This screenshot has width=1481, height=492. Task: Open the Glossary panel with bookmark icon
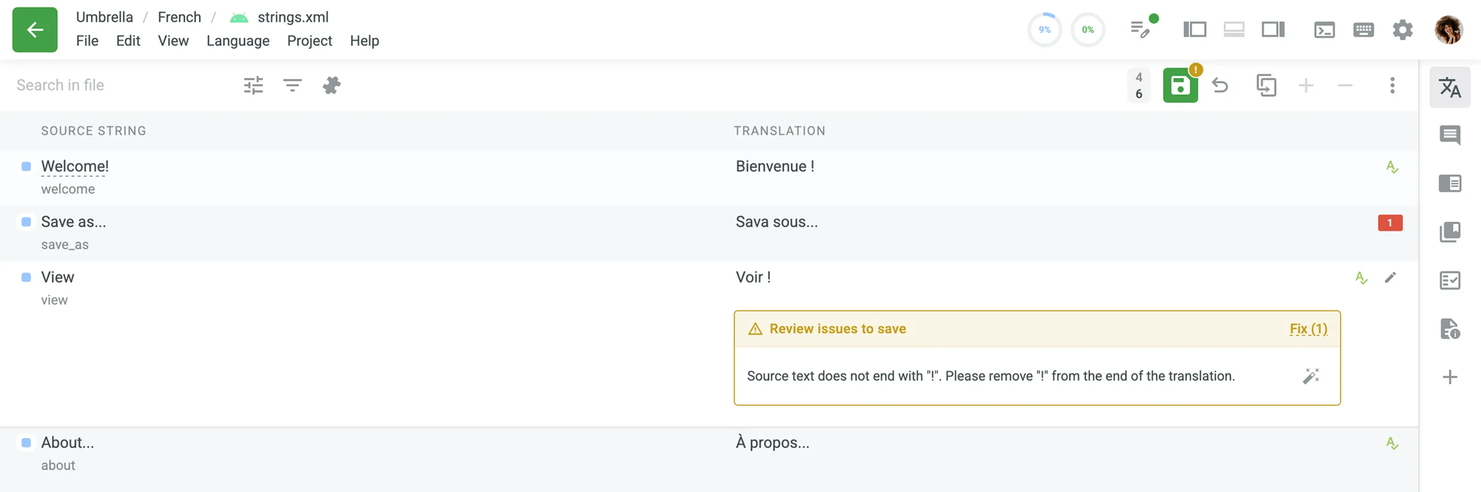tap(1451, 231)
